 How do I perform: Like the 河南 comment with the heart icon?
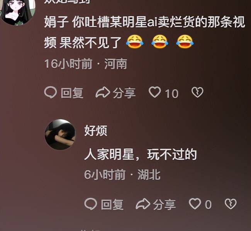155,92
